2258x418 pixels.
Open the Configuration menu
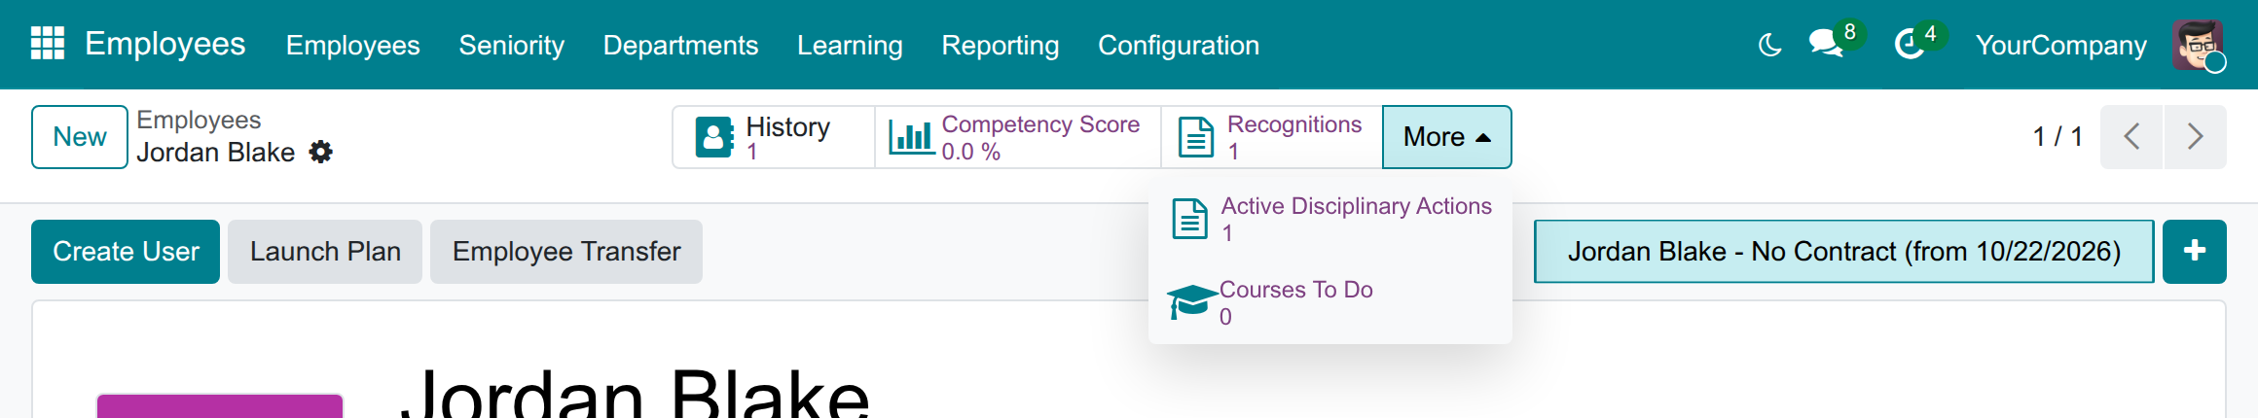point(1179,45)
